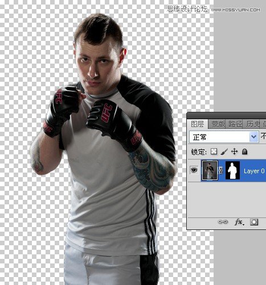This screenshot has width=266, height=285.
Task: Switch to the 图层 tab
Action: point(198,124)
